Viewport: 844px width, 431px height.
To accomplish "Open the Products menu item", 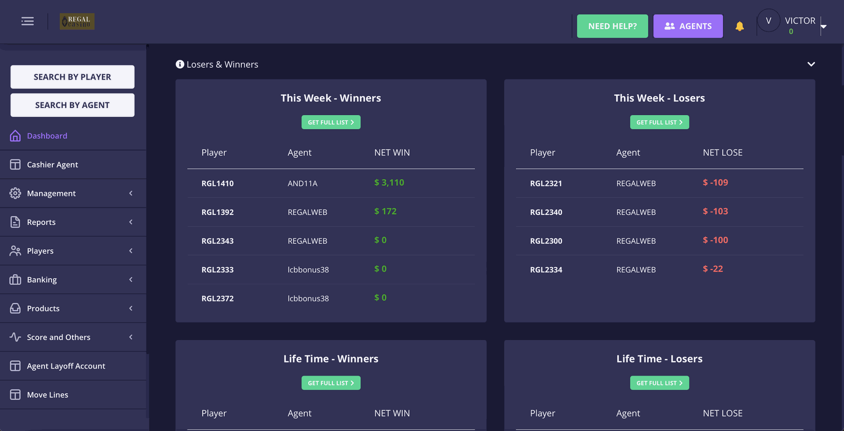I will pyautogui.click(x=43, y=308).
